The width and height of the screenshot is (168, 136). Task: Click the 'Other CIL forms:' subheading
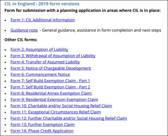coord(21,40)
